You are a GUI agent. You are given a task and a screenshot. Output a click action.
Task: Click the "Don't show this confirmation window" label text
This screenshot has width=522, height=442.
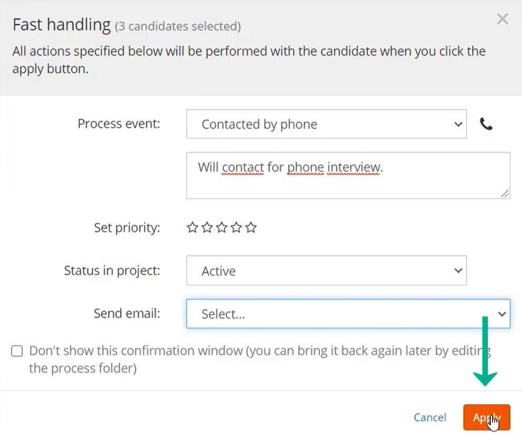[x=259, y=359]
